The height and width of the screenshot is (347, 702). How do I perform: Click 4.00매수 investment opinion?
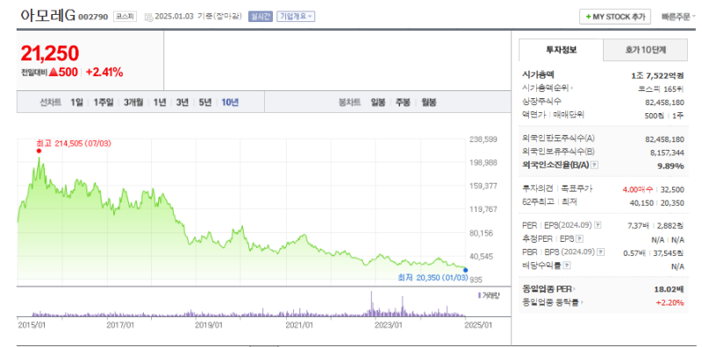click(x=638, y=189)
